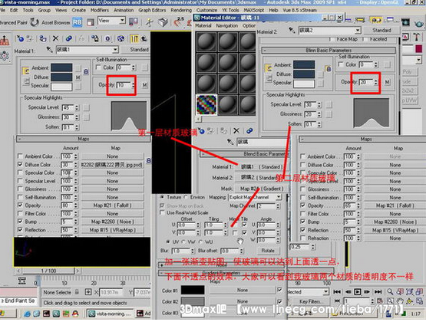
Task: Click the Put to Library icon
Action: 94,38
